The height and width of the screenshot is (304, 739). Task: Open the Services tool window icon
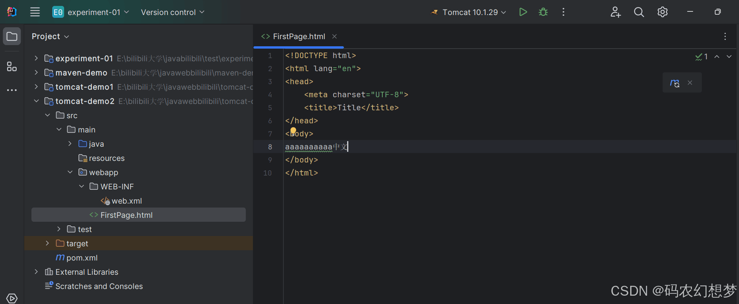click(x=12, y=298)
